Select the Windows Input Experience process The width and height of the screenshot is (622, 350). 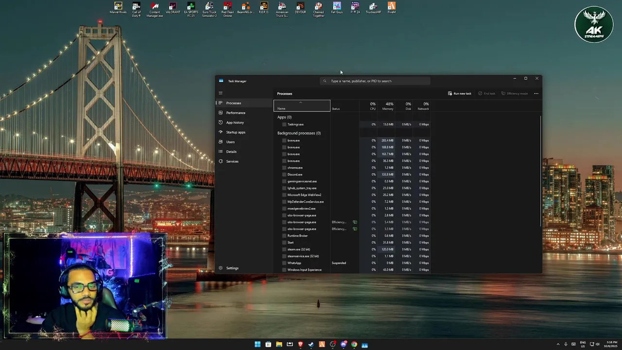[x=352, y=270]
